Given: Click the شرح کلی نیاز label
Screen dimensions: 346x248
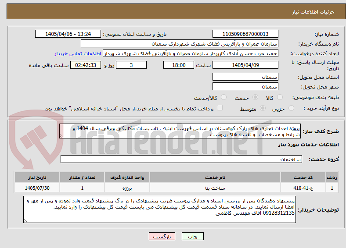Looking at the screenshot, I should pos(321,131).
